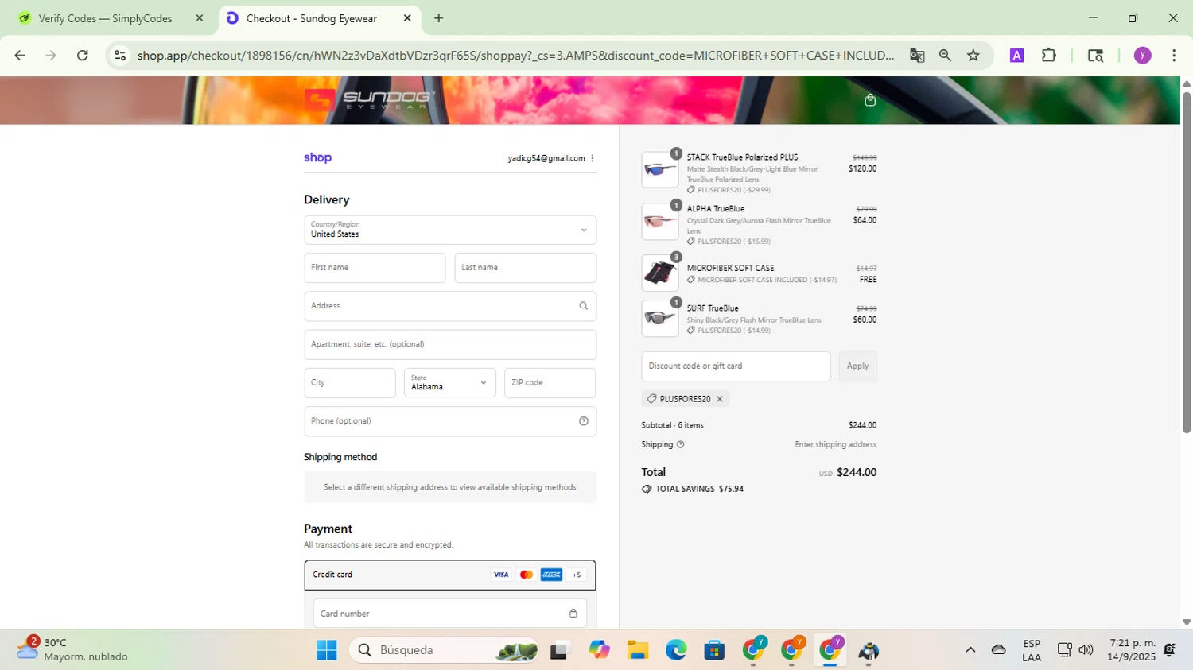Viewport: 1193px width, 670px height.
Task: Click the yadicg54@gmail.com account email
Action: coord(546,158)
